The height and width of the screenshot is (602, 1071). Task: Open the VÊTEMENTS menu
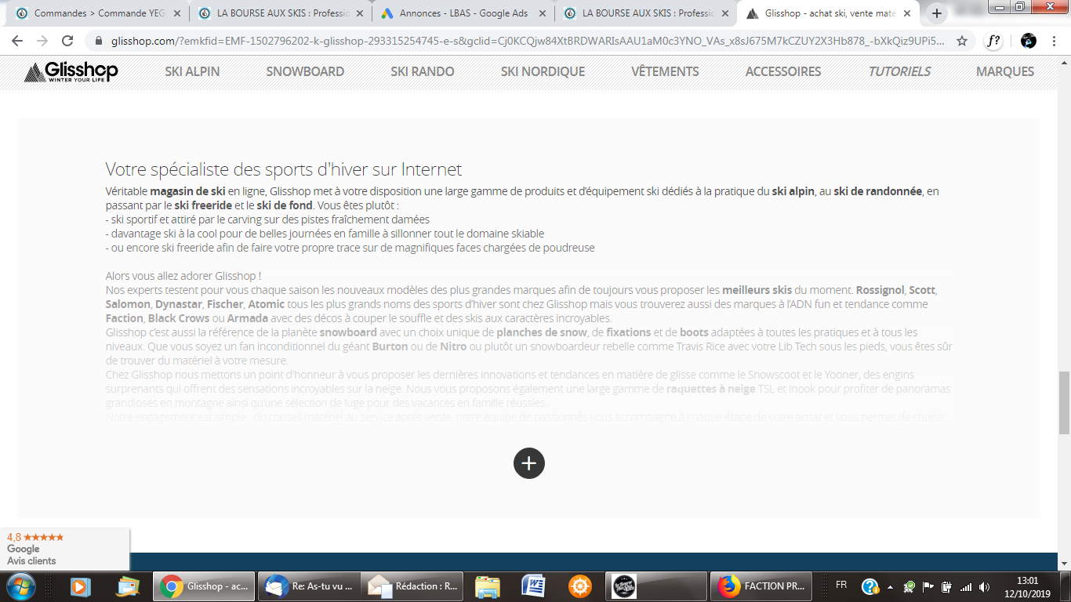[665, 71]
